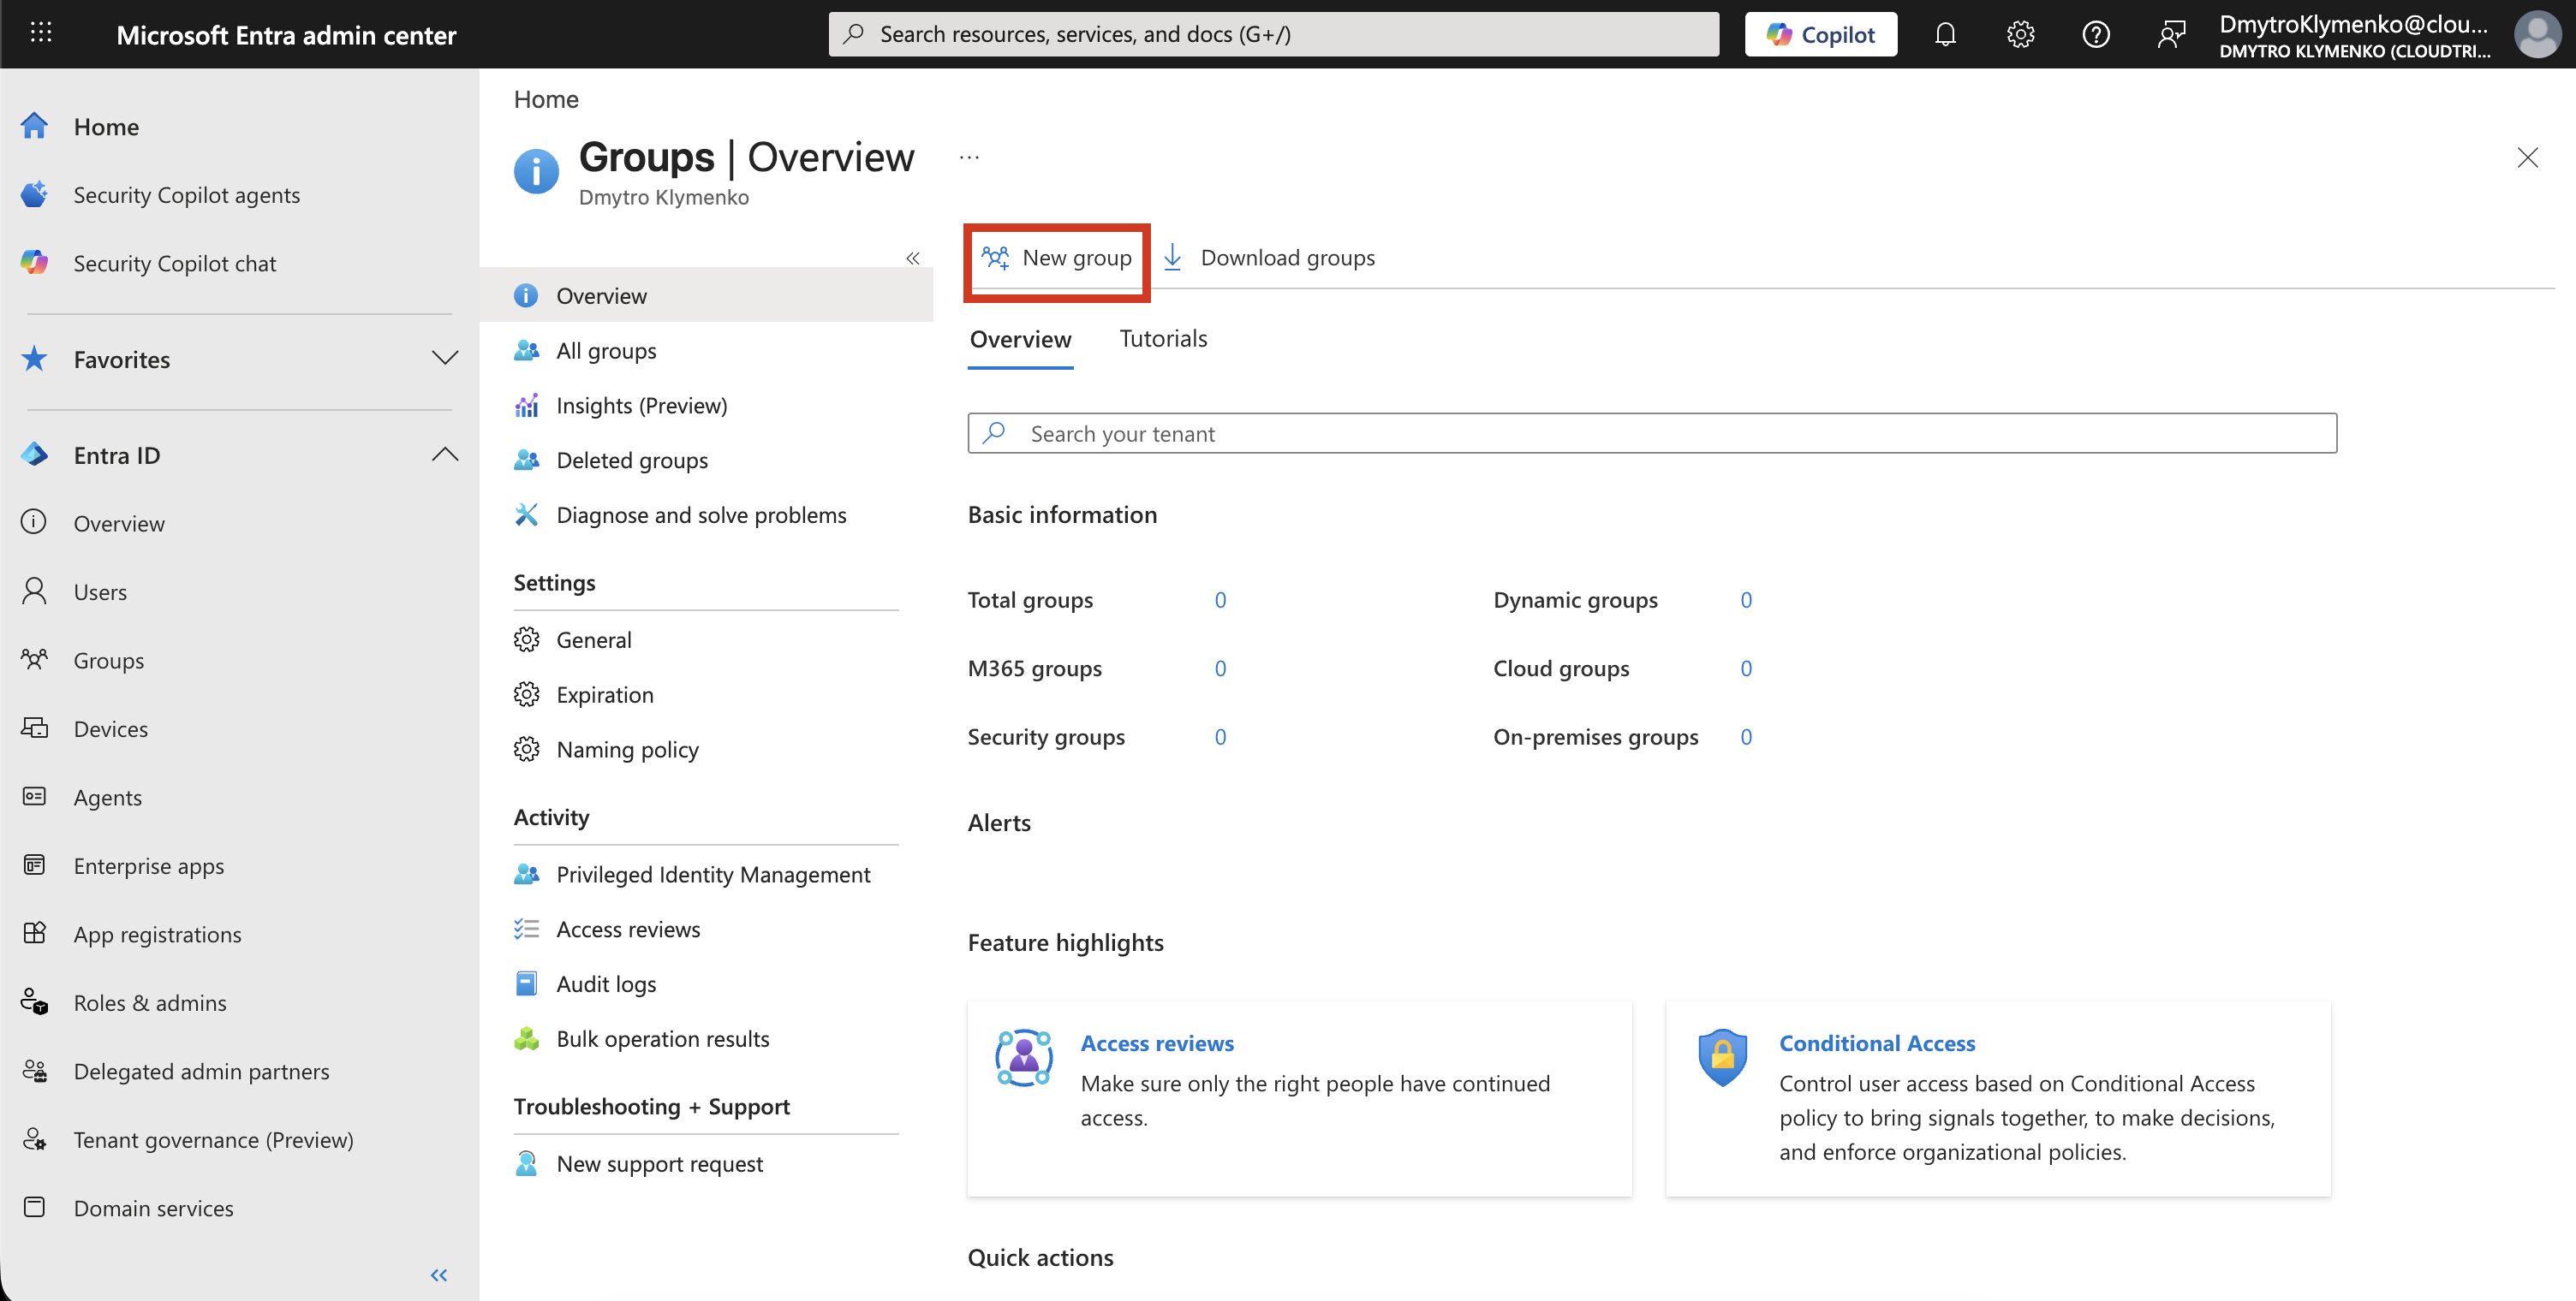Select the Overview tab
This screenshot has height=1301, width=2576.
tap(1020, 340)
